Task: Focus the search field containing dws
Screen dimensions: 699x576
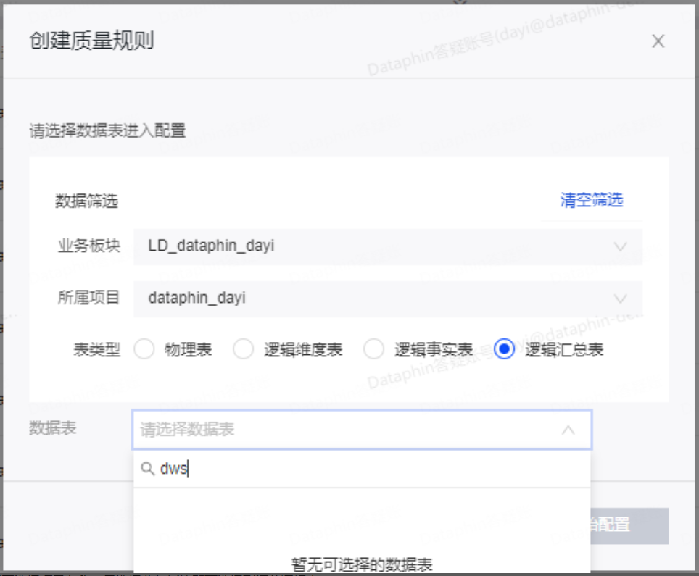Action: click(x=363, y=469)
